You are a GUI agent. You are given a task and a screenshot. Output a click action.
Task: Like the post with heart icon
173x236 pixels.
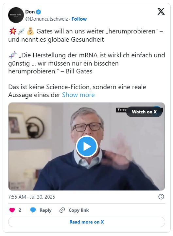[x=12, y=210]
